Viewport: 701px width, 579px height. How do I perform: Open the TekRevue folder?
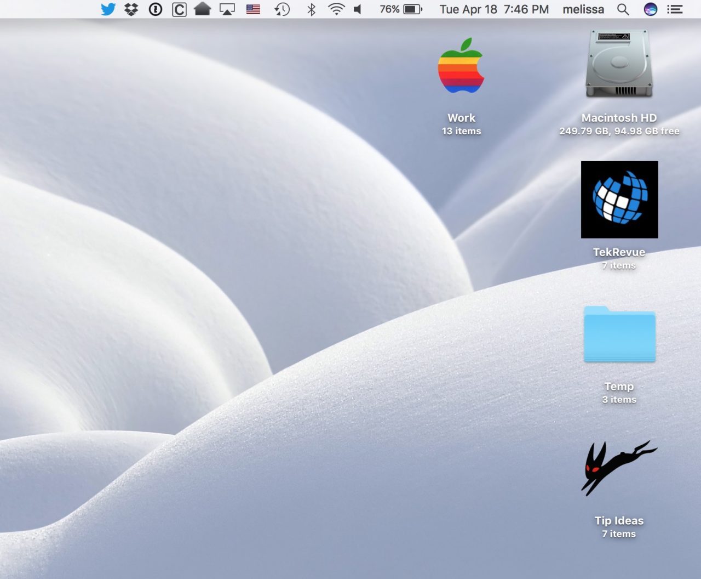(x=619, y=199)
